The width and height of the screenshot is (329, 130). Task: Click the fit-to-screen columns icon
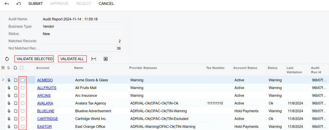pyautogui.click(x=93, y=59)
